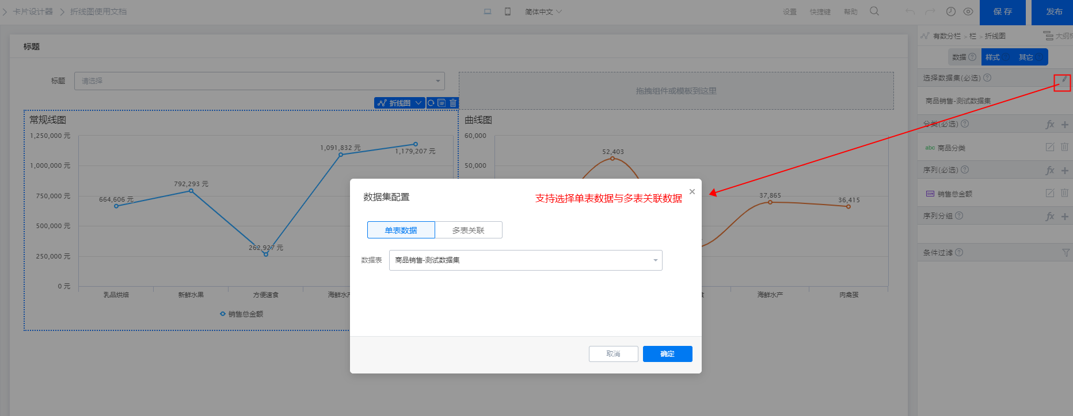
Task: Click delete trash icon on chart toolbar
Action: coord(453,103)
